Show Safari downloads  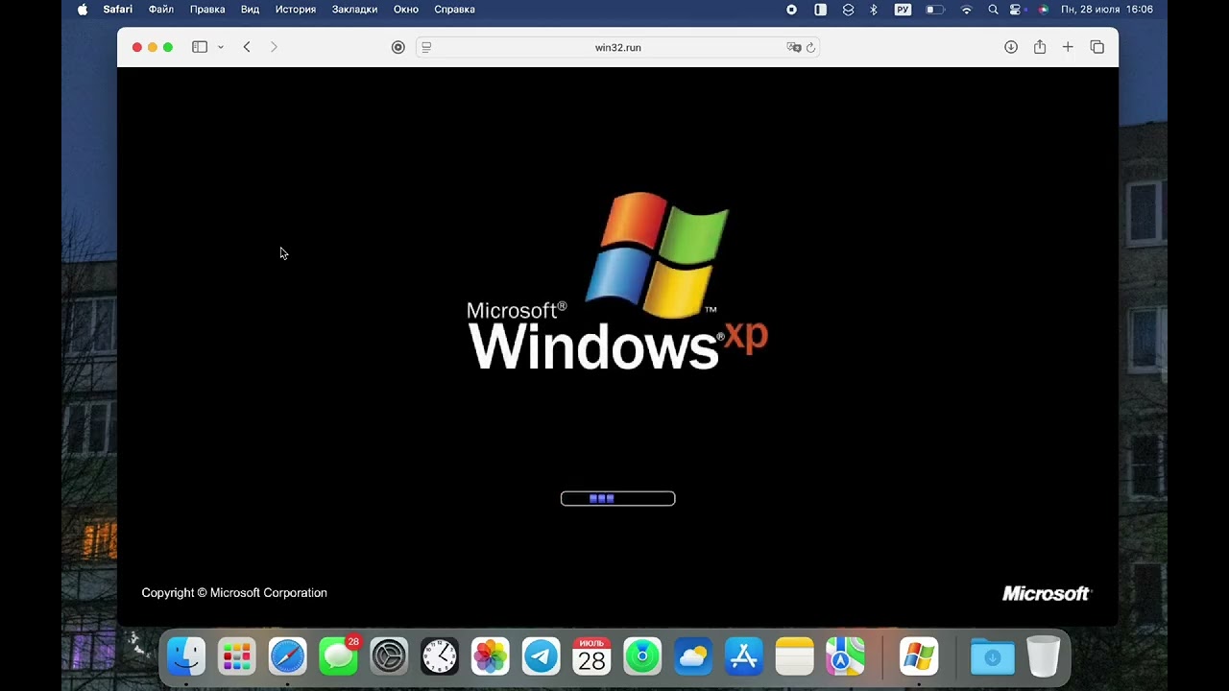pyautogui.click(x=1011, y=47)
